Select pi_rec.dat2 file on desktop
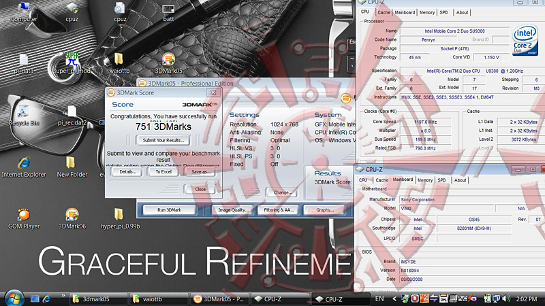The height and width of the screenshot is (306, 545). pyautogui.click(x=72, y=116)
